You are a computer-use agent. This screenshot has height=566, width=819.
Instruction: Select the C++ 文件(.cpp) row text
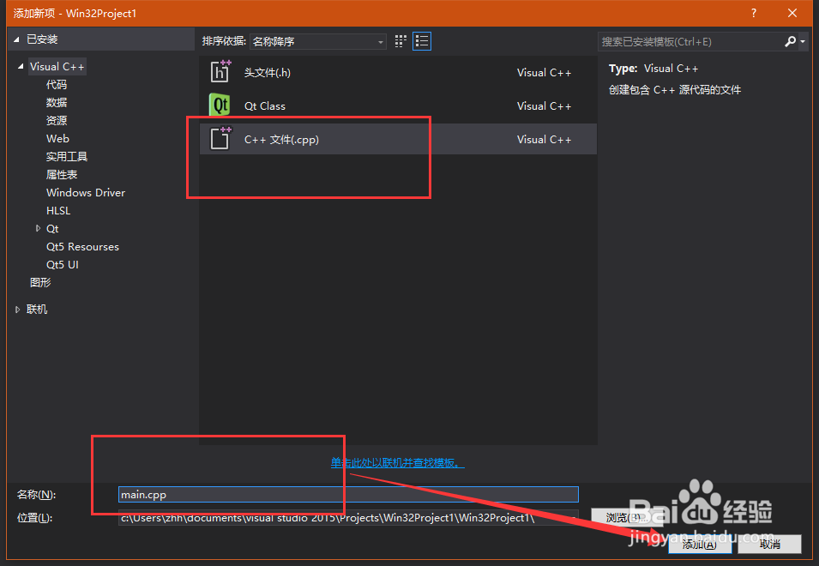coord(281,140)
